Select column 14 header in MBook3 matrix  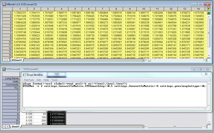198,9
